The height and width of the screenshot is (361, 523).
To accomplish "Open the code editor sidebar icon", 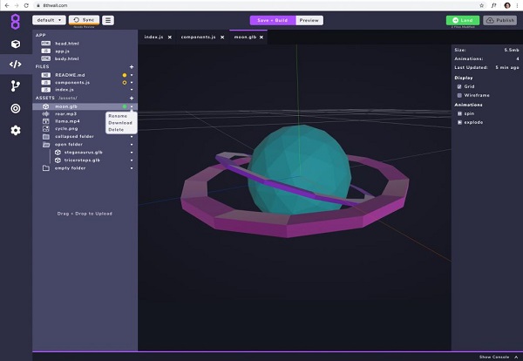I will tap(15, 64).
